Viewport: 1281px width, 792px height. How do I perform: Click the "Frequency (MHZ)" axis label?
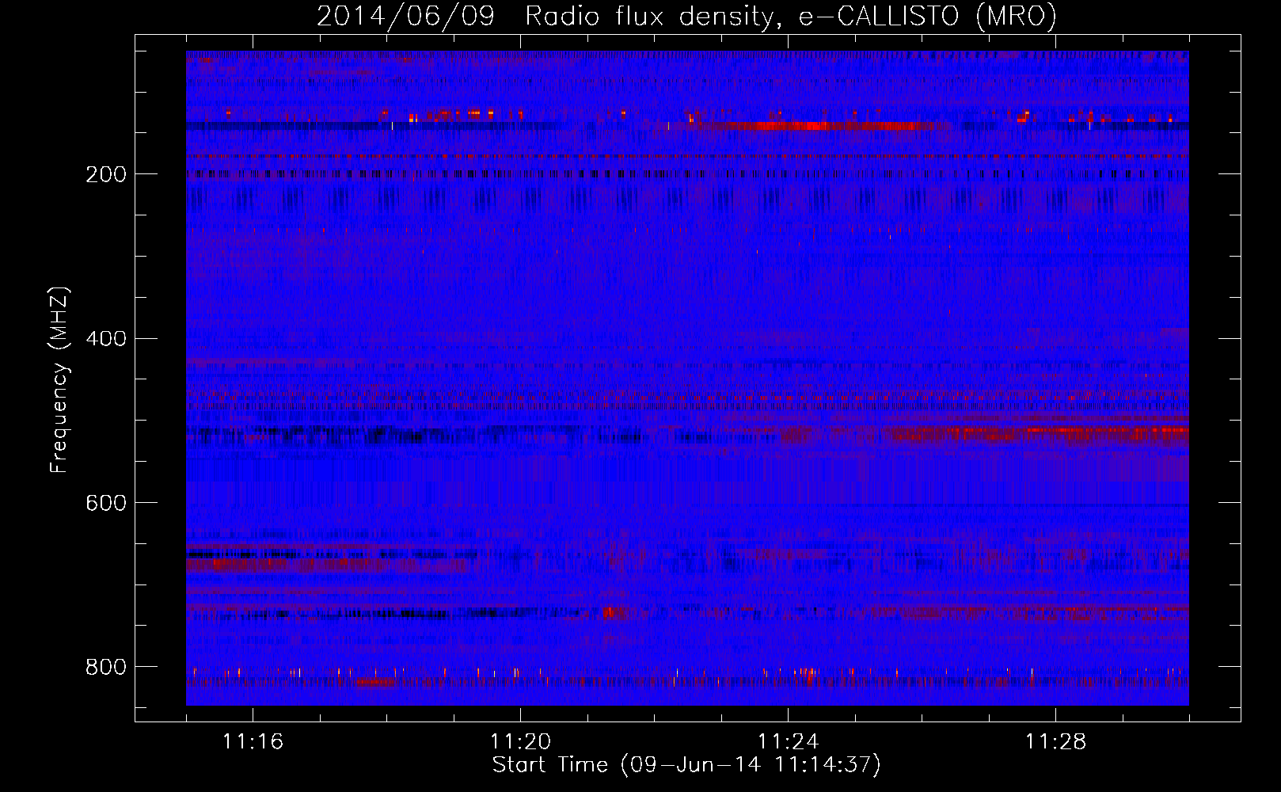click(59, 380)
